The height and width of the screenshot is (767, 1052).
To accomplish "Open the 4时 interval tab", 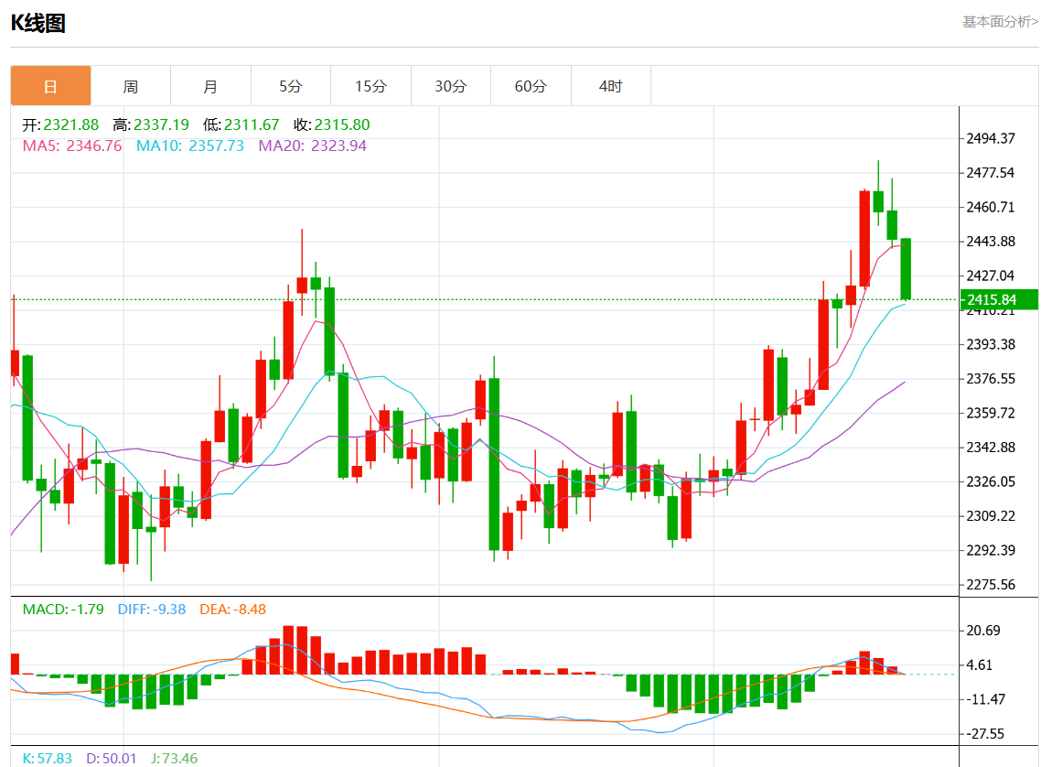I will click(x=610, y=86).
